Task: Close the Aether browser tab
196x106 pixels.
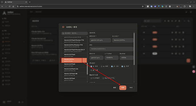Action: [26, 2]
